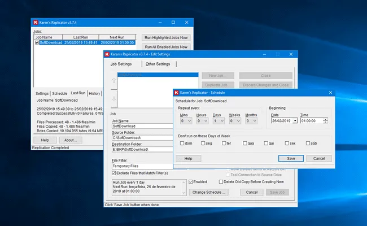The image size is (367, 226).
Task: Open the Hours repeat dropdown
Action: [202, 121]
